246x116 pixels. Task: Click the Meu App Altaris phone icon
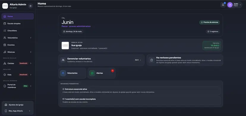pos(6,111)
